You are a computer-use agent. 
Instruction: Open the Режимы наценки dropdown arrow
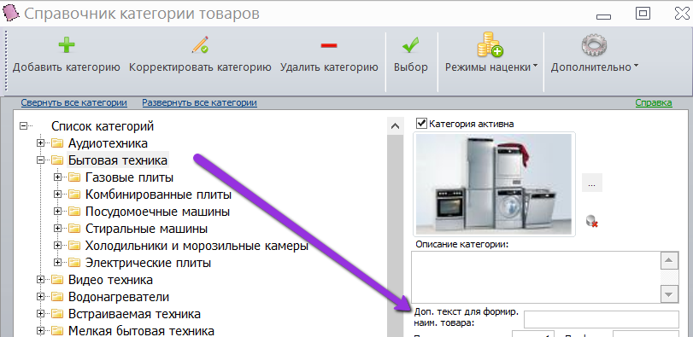535,67
